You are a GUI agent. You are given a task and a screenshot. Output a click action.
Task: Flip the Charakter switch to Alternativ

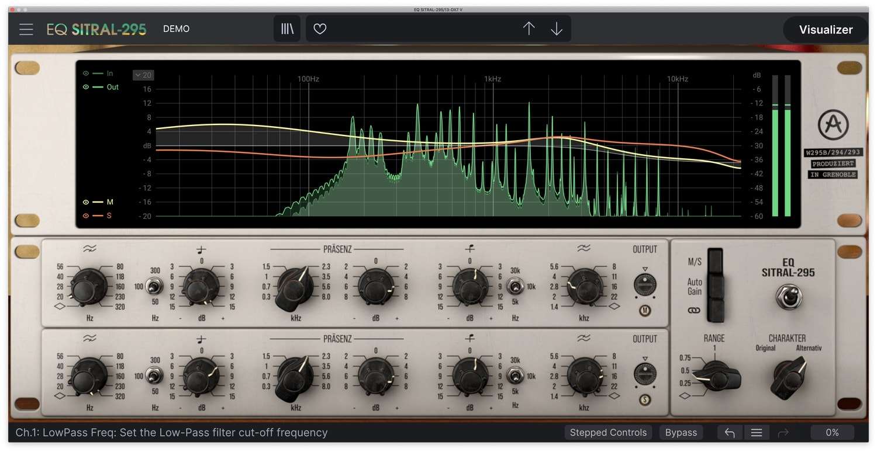click(792, 378)
